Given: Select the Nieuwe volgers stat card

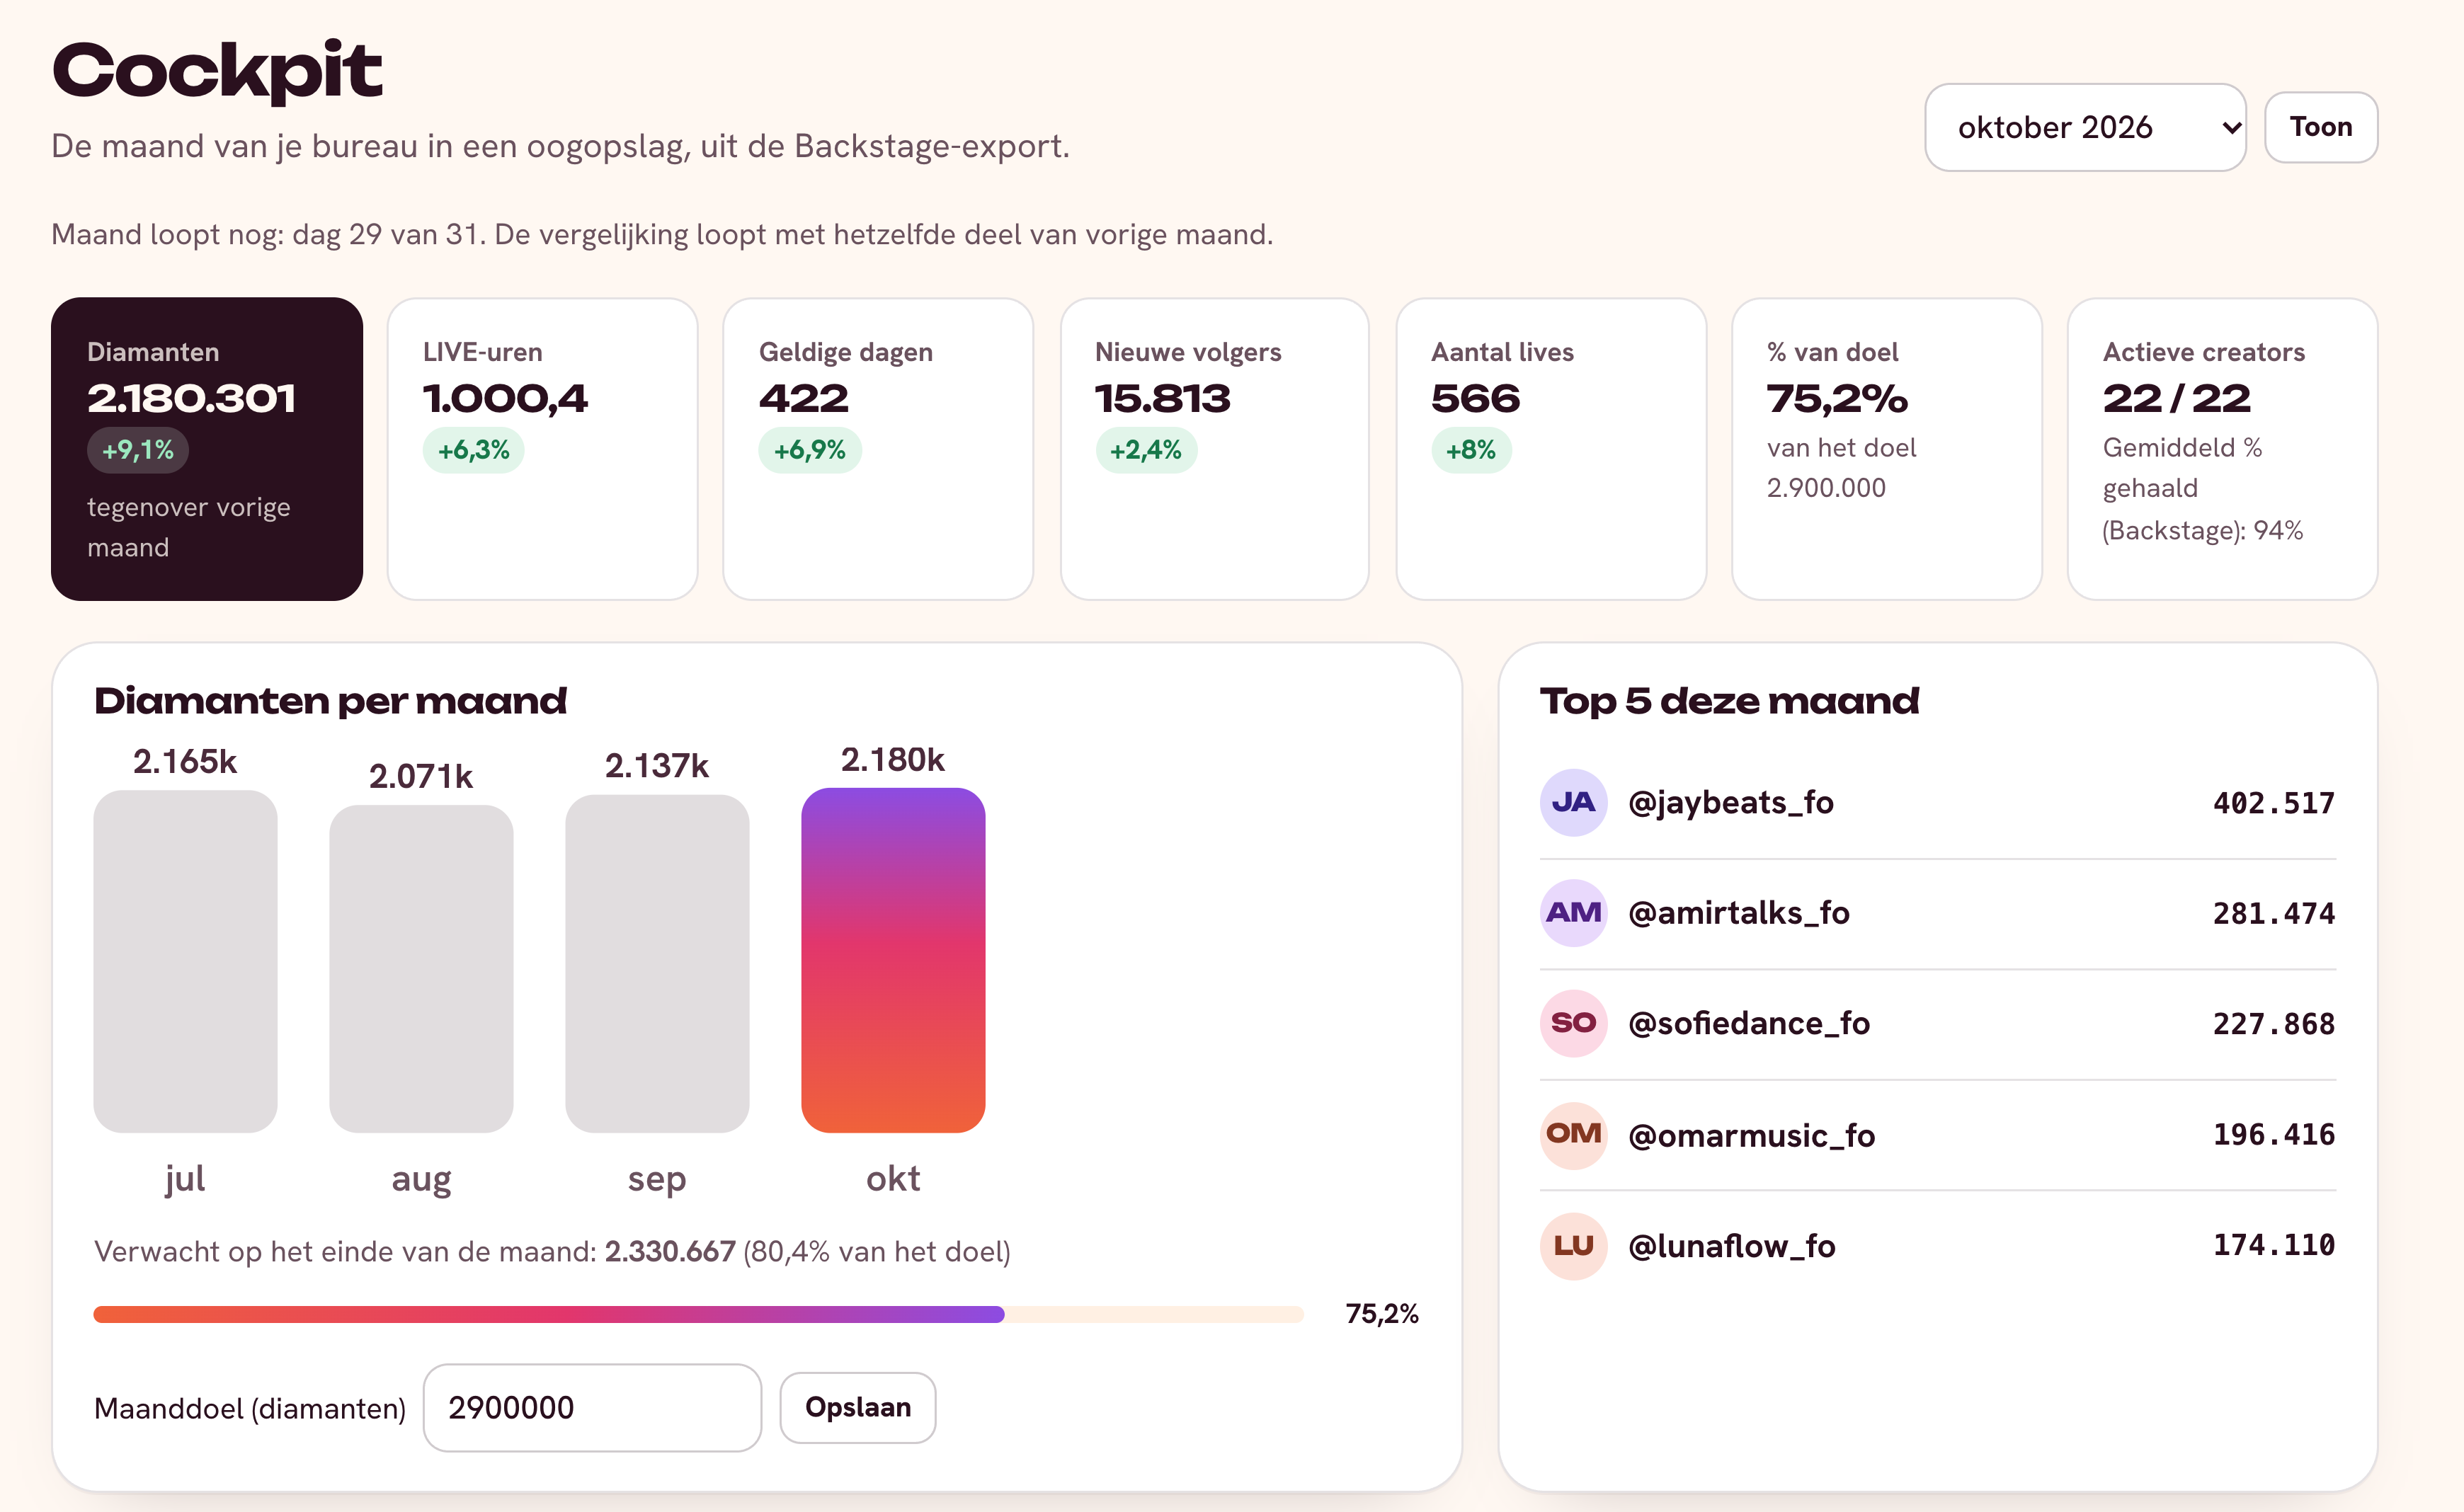Looking at the screenshot, I should 1214,449.
